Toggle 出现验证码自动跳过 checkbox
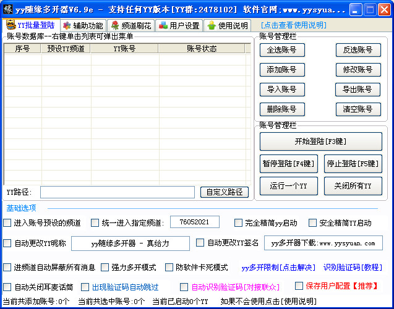The height and width of the screenshot is (309, 394). pos(85,287)
